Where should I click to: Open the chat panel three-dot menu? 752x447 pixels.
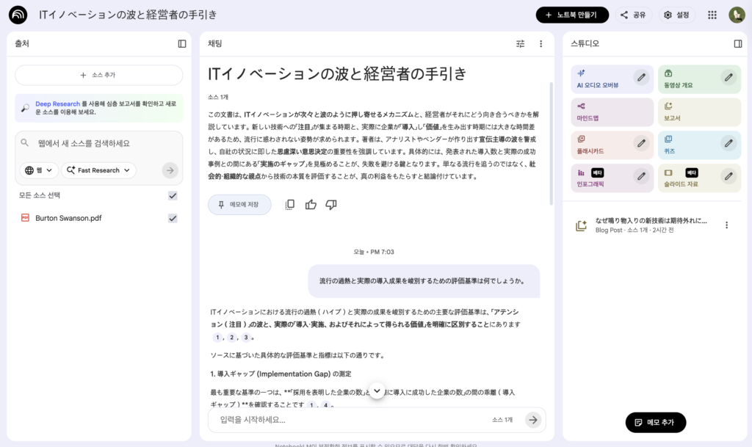pyautogui.click(x=541, y=44)
